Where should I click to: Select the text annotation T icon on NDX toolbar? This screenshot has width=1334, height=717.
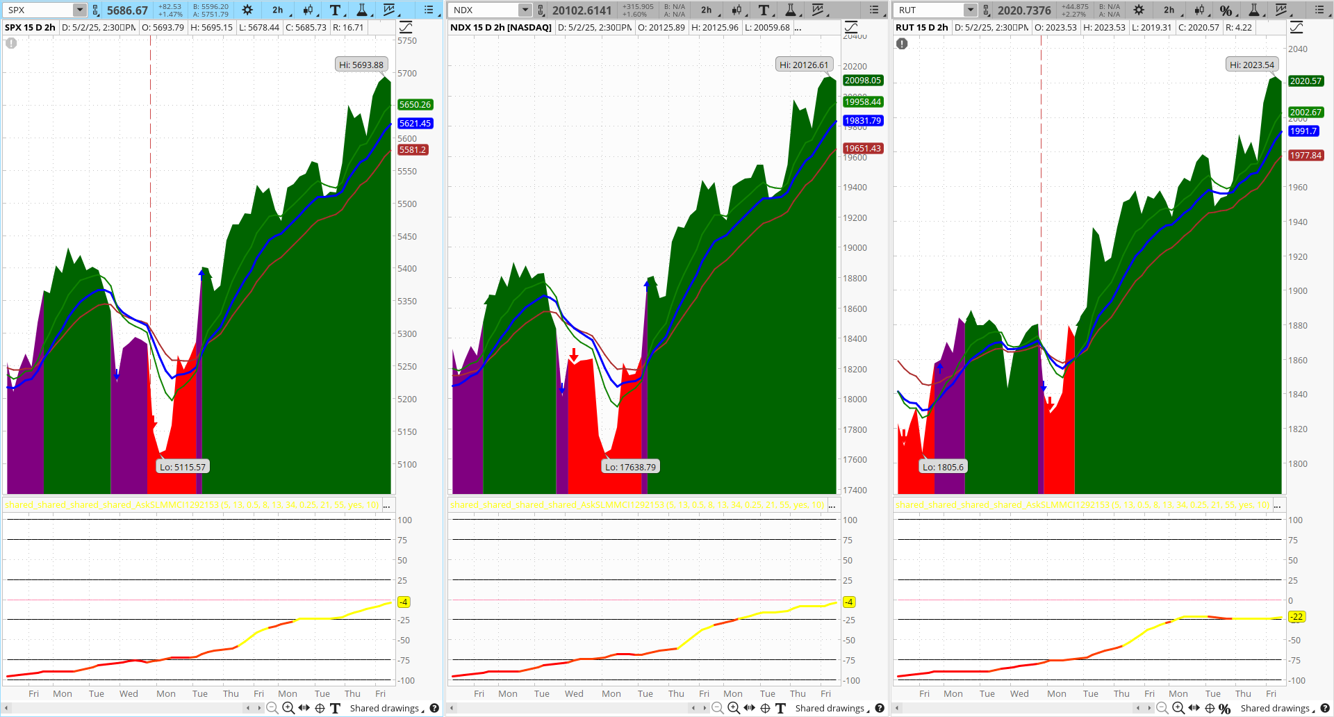click(x=764, y=10)
